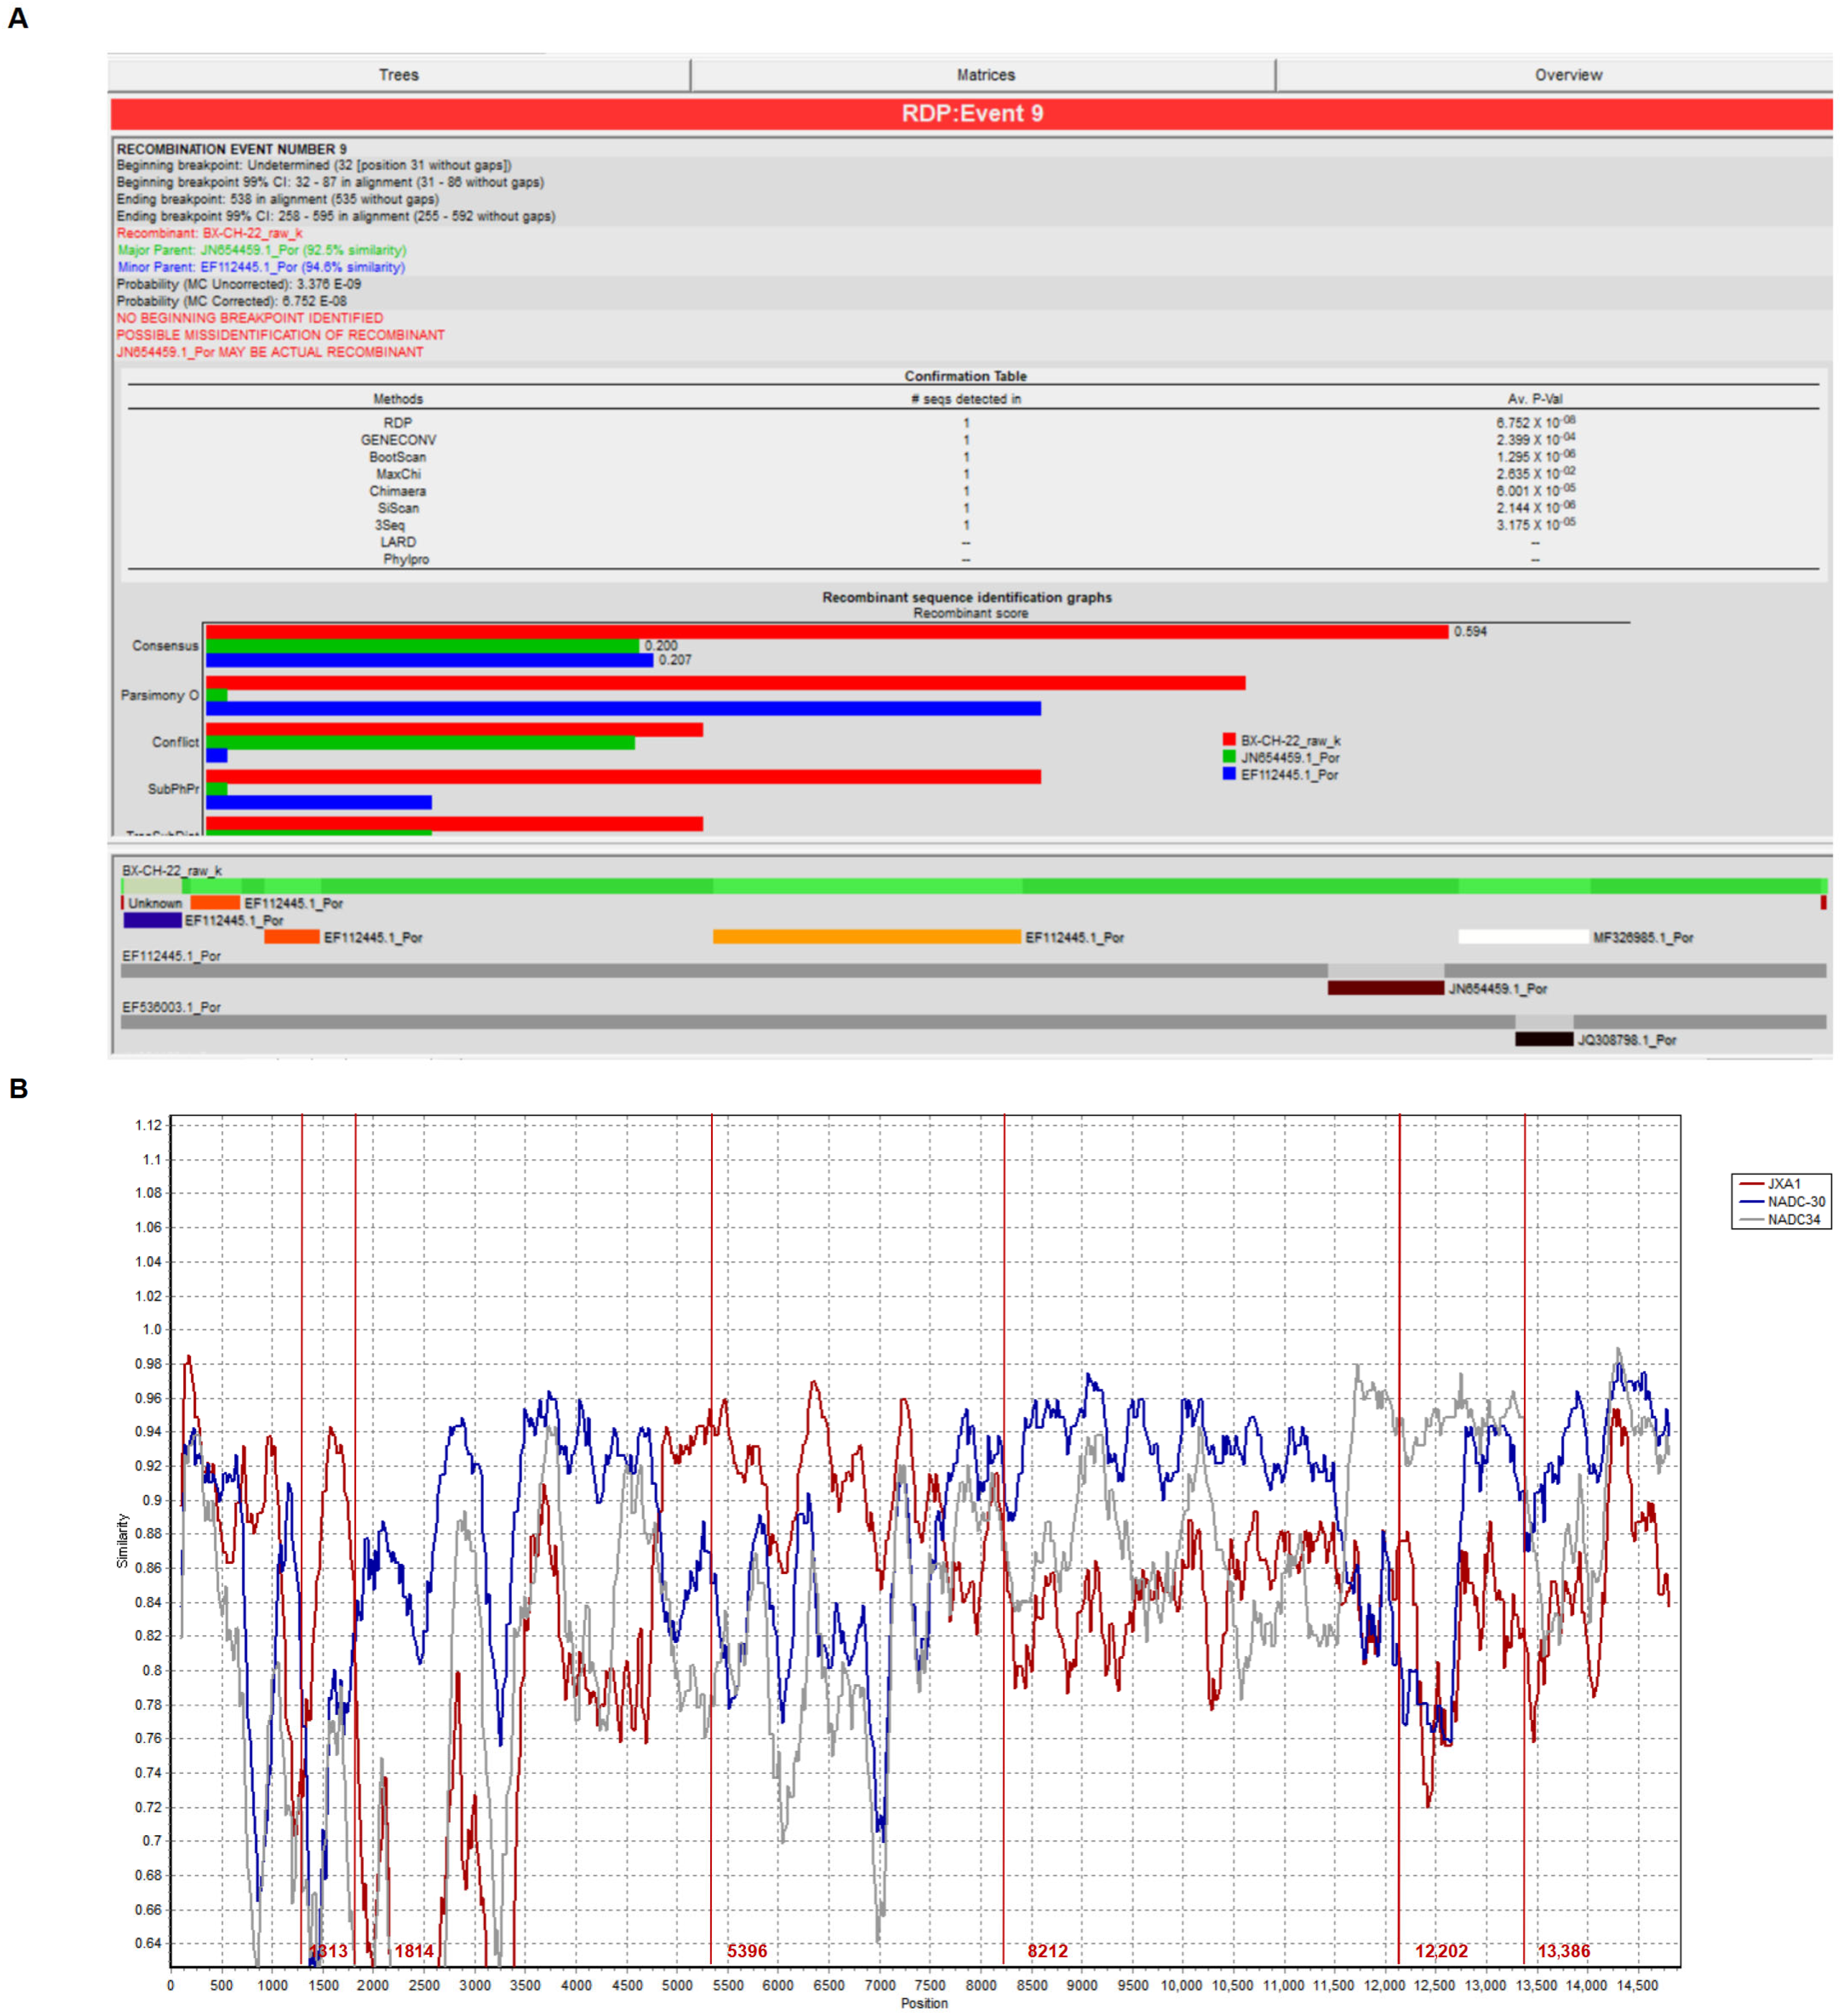Screen dimensions: 1844x2016
Task: Click the green JN654459.1_Por legend swatch
Action: tap(1228, 757)
